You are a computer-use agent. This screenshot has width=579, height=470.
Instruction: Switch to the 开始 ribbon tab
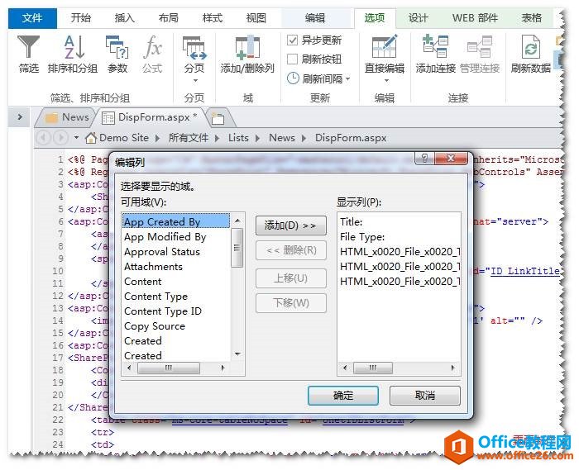coord(80,18)
